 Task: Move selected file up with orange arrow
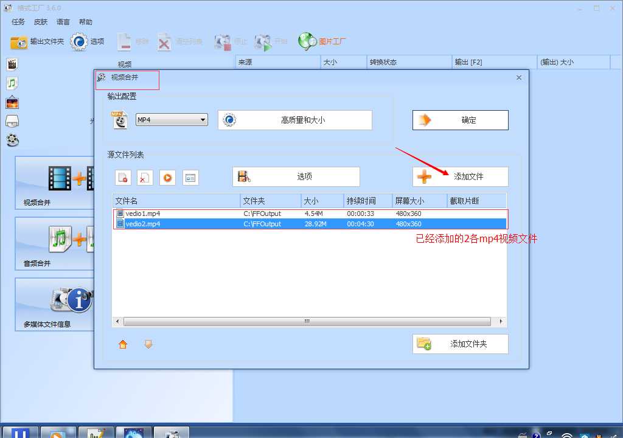[123, 344]
